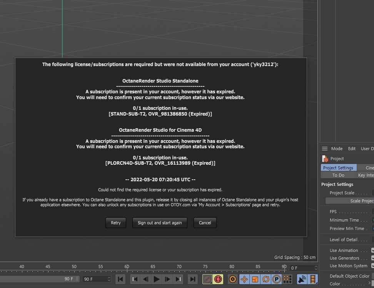The height and width of the screenshot is (288, 374).
Task: Open the filmstrip preview render icon
Action: (x=313, y=279)
